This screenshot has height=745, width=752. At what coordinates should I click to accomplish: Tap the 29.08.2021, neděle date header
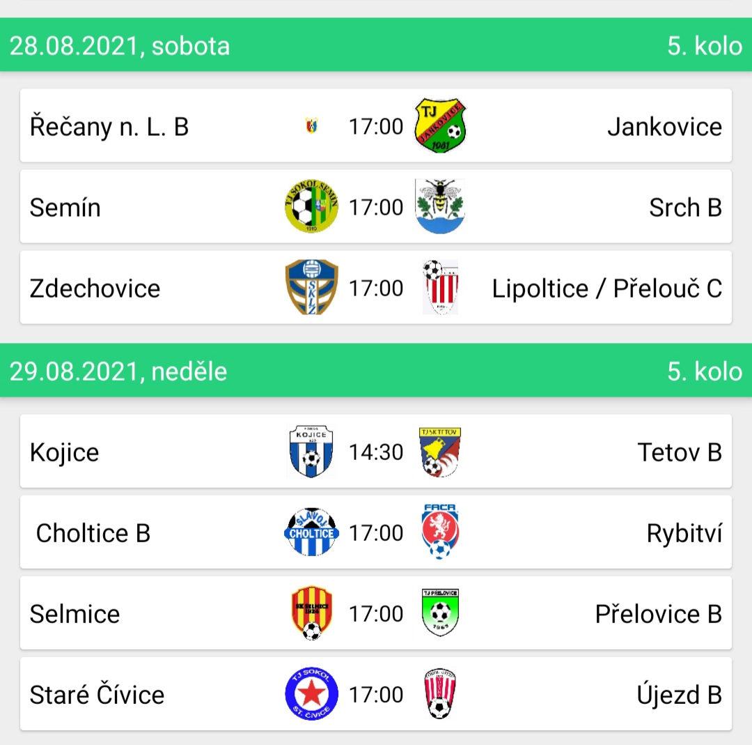(118, 371)
